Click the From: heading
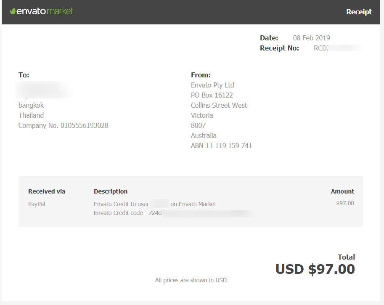This screenshot has width=384, height=305. [x=201, y=75]
